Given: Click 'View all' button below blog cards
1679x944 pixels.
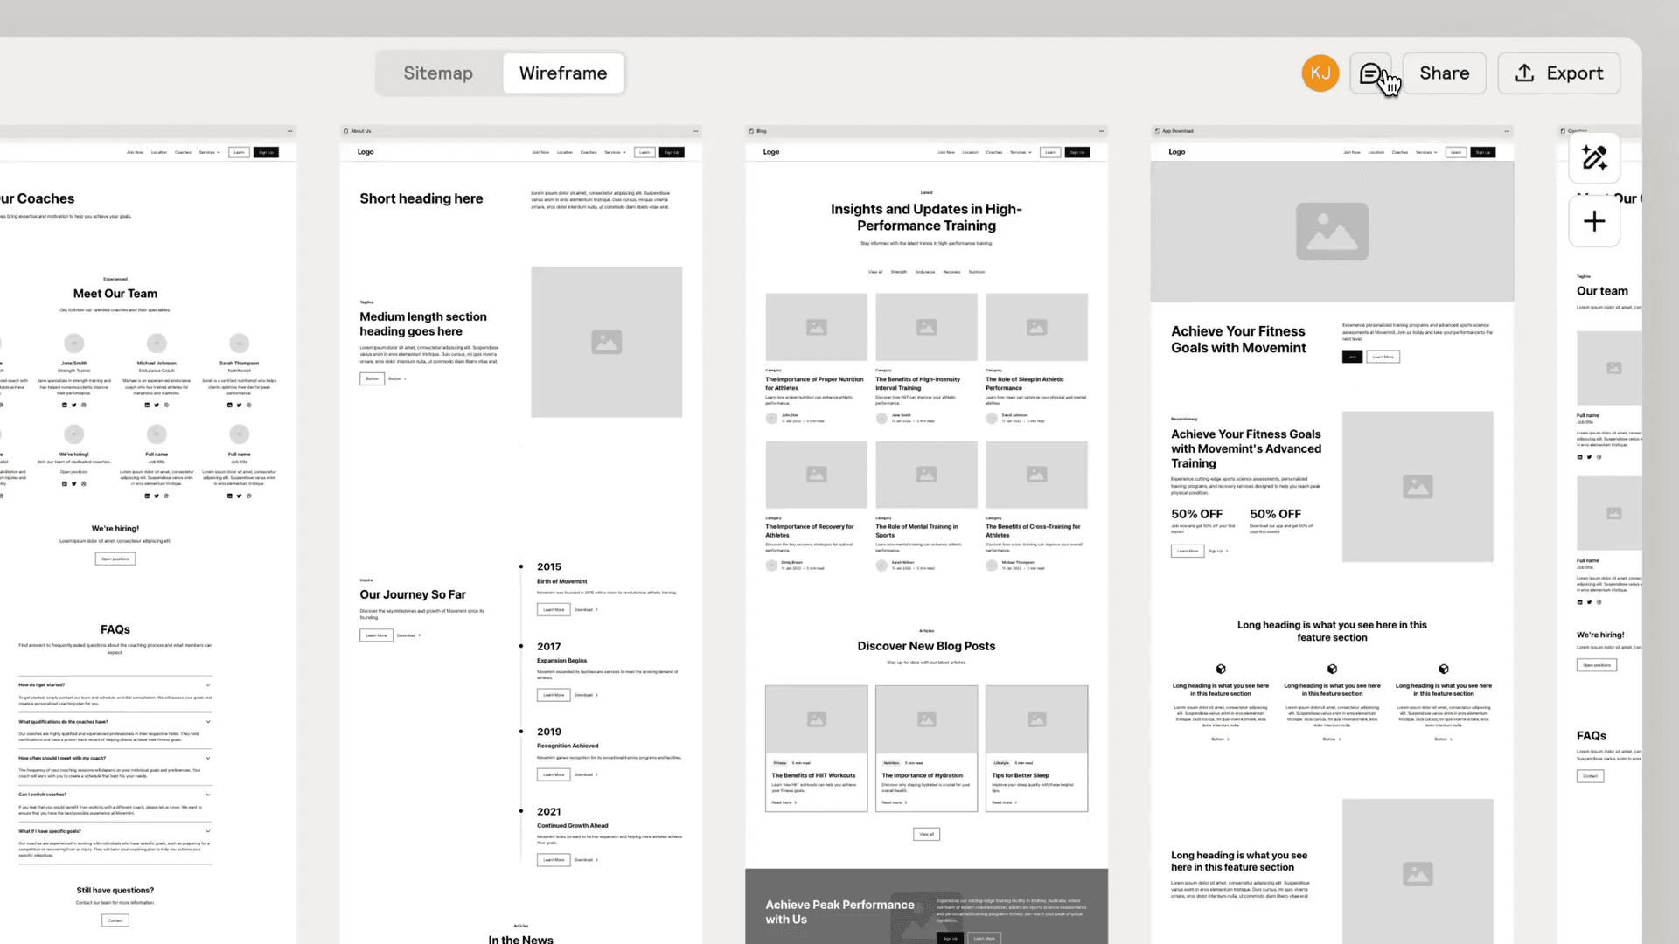Looking at the screenshot, I should [927, 834].
